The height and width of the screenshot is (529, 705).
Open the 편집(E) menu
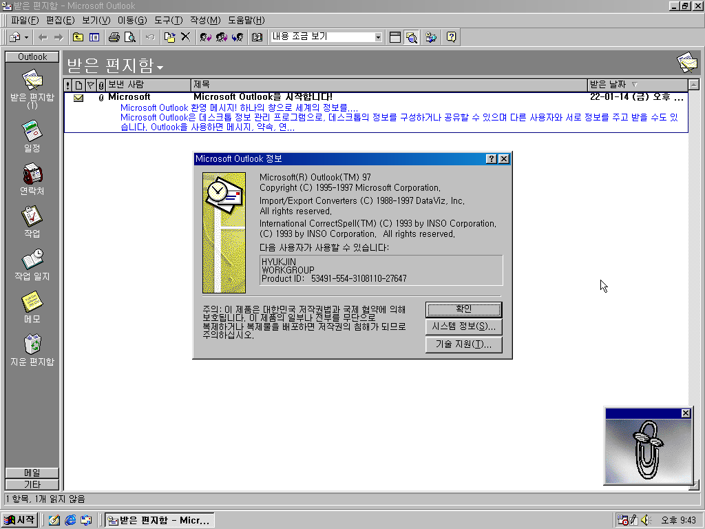61,20
